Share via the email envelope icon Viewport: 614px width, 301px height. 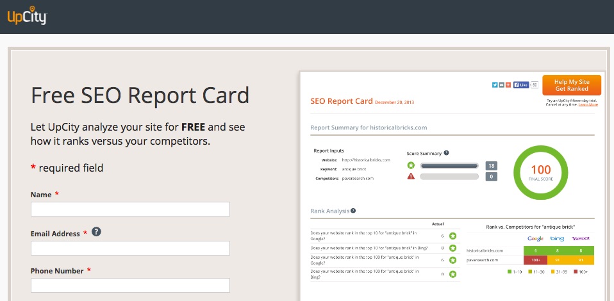pyautogui.click(x=501, y=85)
